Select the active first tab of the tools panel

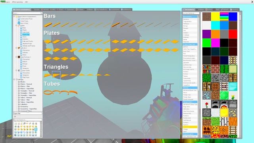tap(189, 10)
